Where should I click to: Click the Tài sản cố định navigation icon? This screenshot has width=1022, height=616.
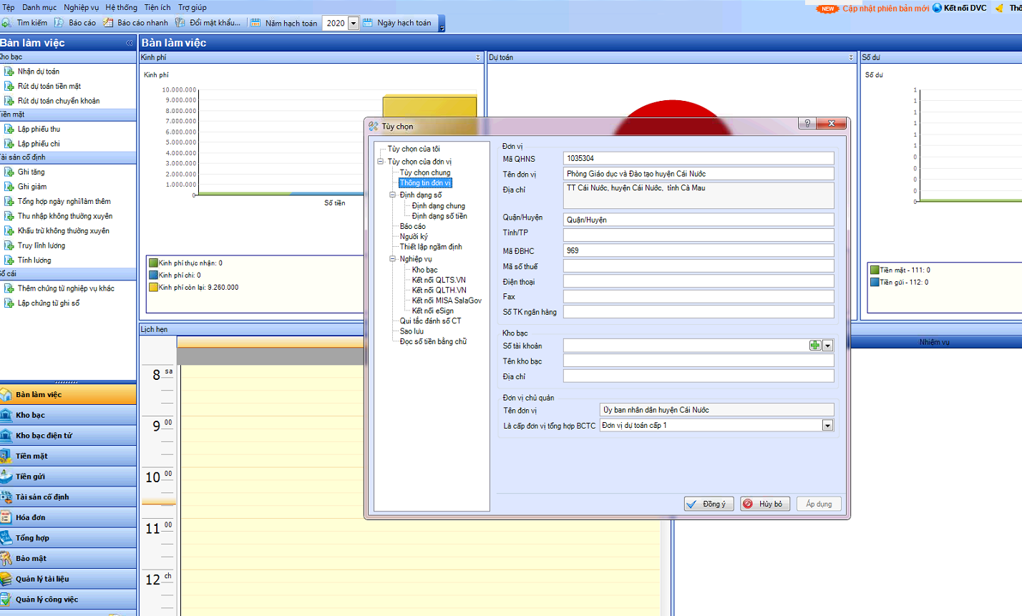6,497
